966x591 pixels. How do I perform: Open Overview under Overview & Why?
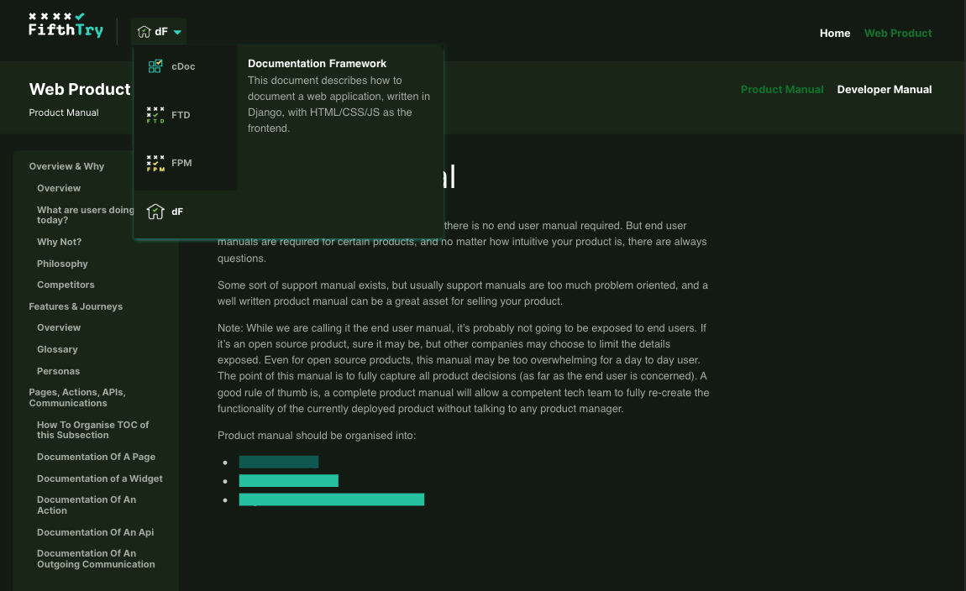(x=59, y=188)
